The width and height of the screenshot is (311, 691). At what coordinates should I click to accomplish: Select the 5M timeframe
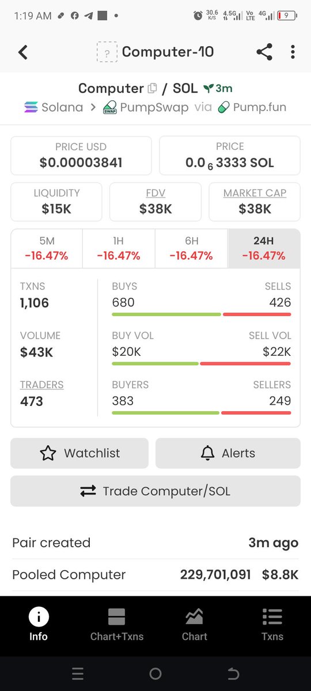pos(47,249)
